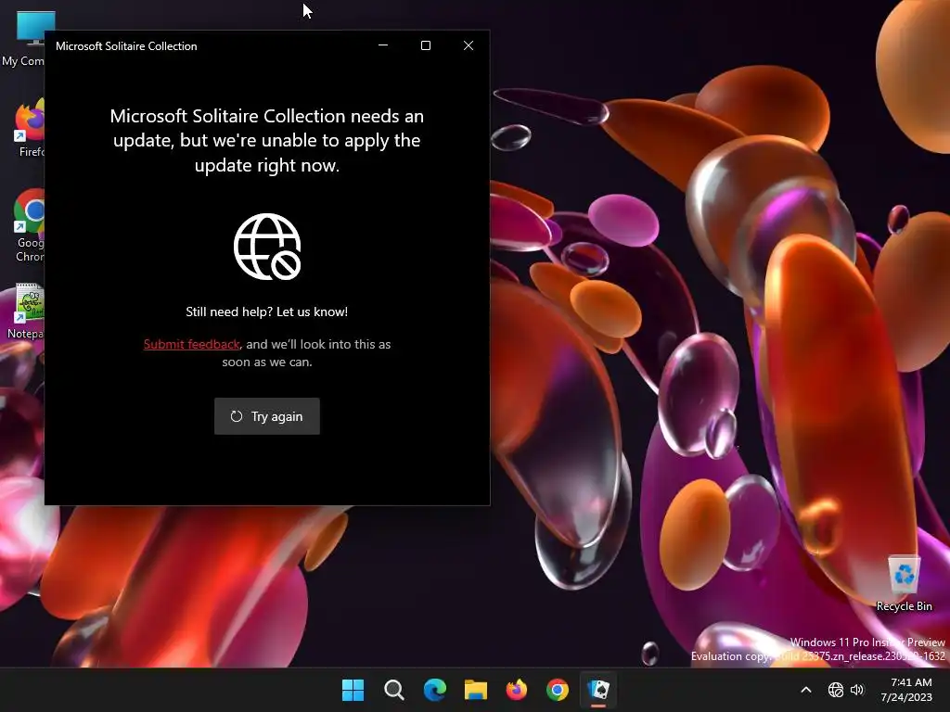Click 'Still need help? Let us know!' text
Viewport: 950px width, 712px height.
[x=266, y=311]
